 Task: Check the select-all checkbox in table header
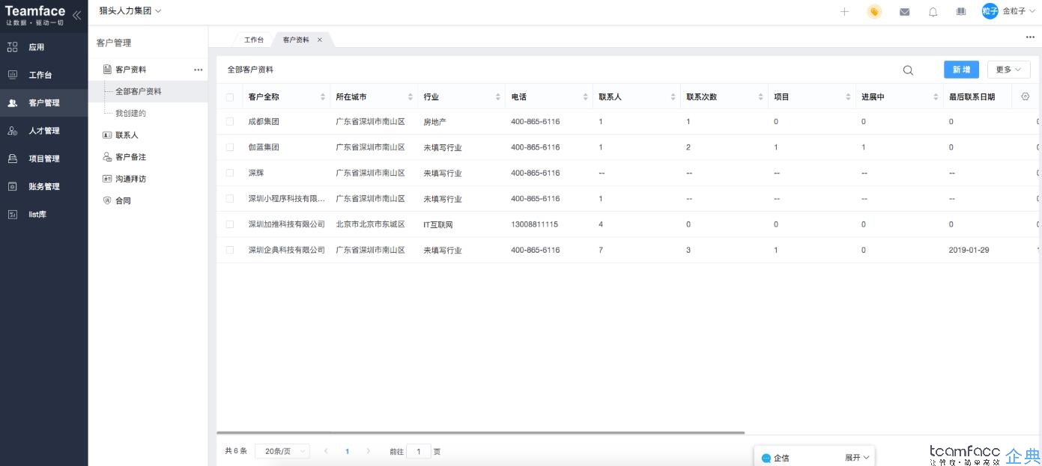[230, 97]
